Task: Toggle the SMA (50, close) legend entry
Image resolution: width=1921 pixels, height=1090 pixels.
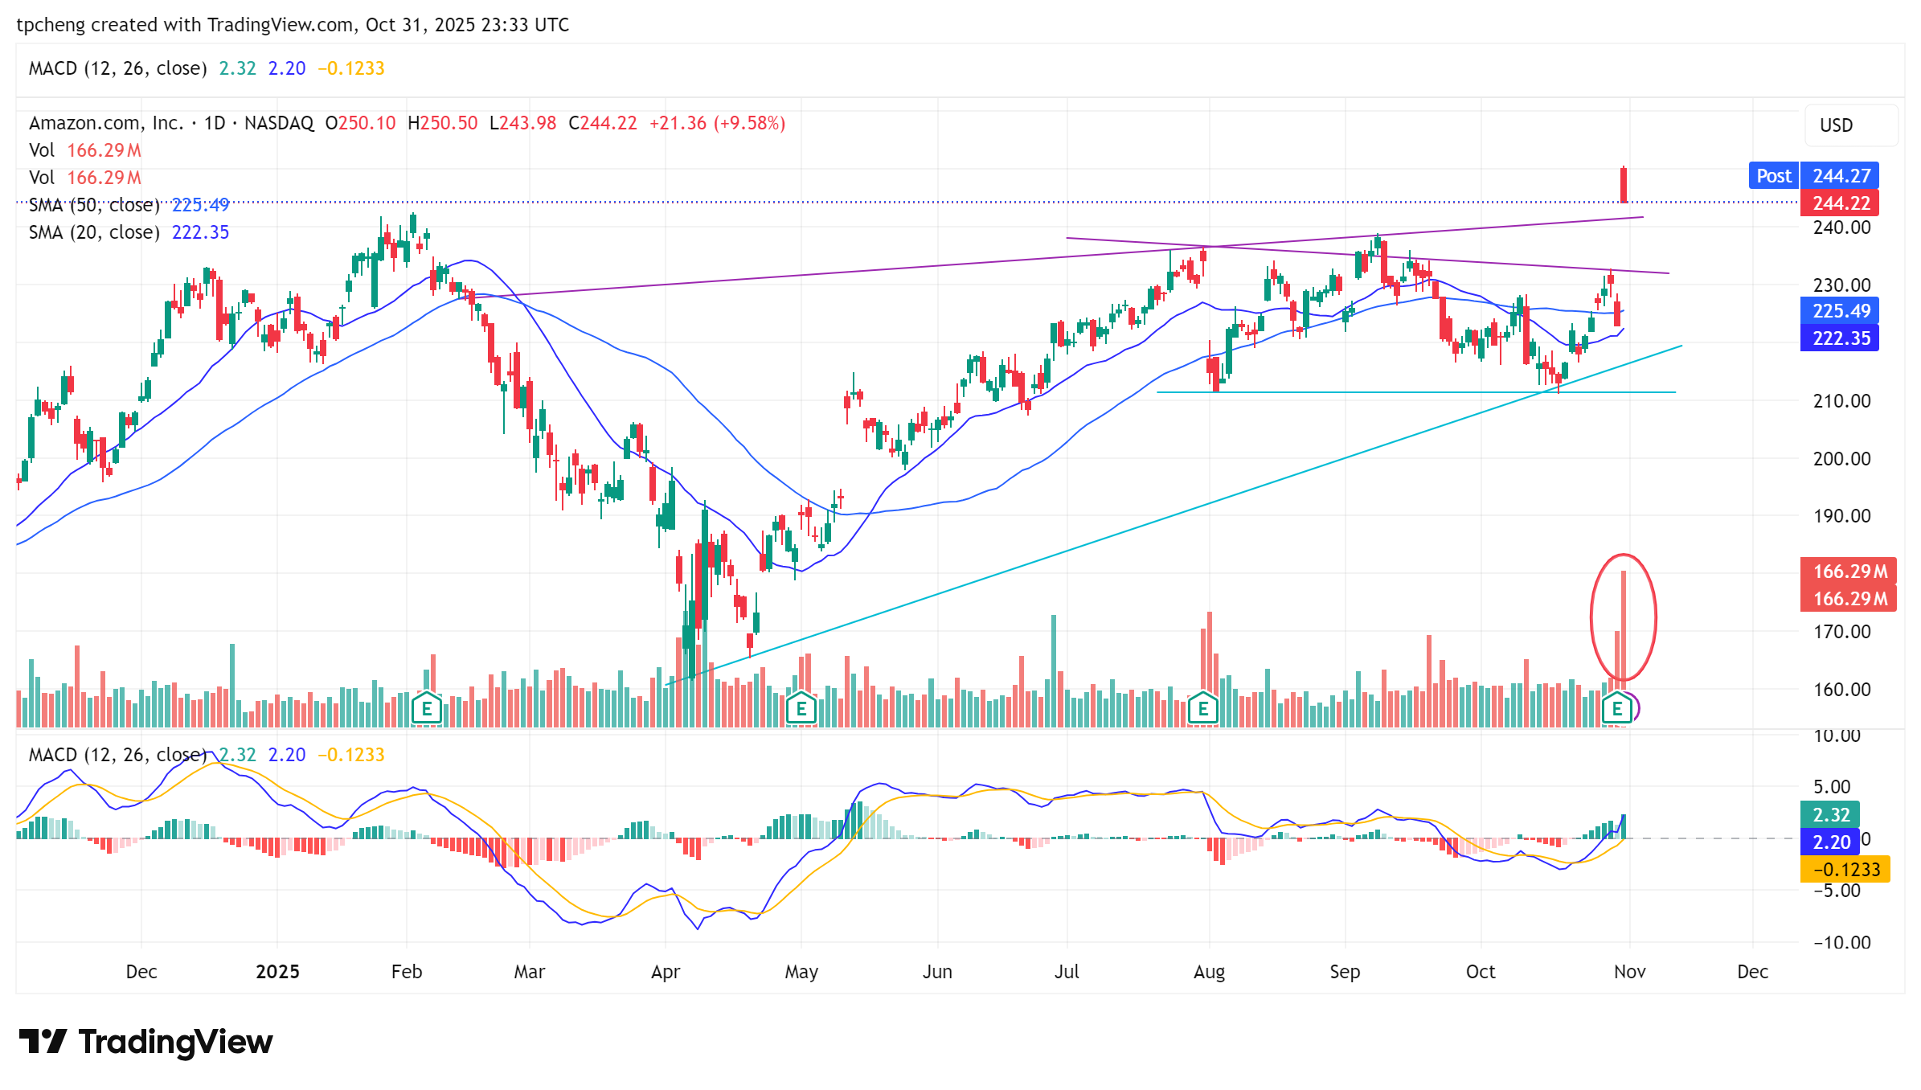Action: [x=94, y=205]
